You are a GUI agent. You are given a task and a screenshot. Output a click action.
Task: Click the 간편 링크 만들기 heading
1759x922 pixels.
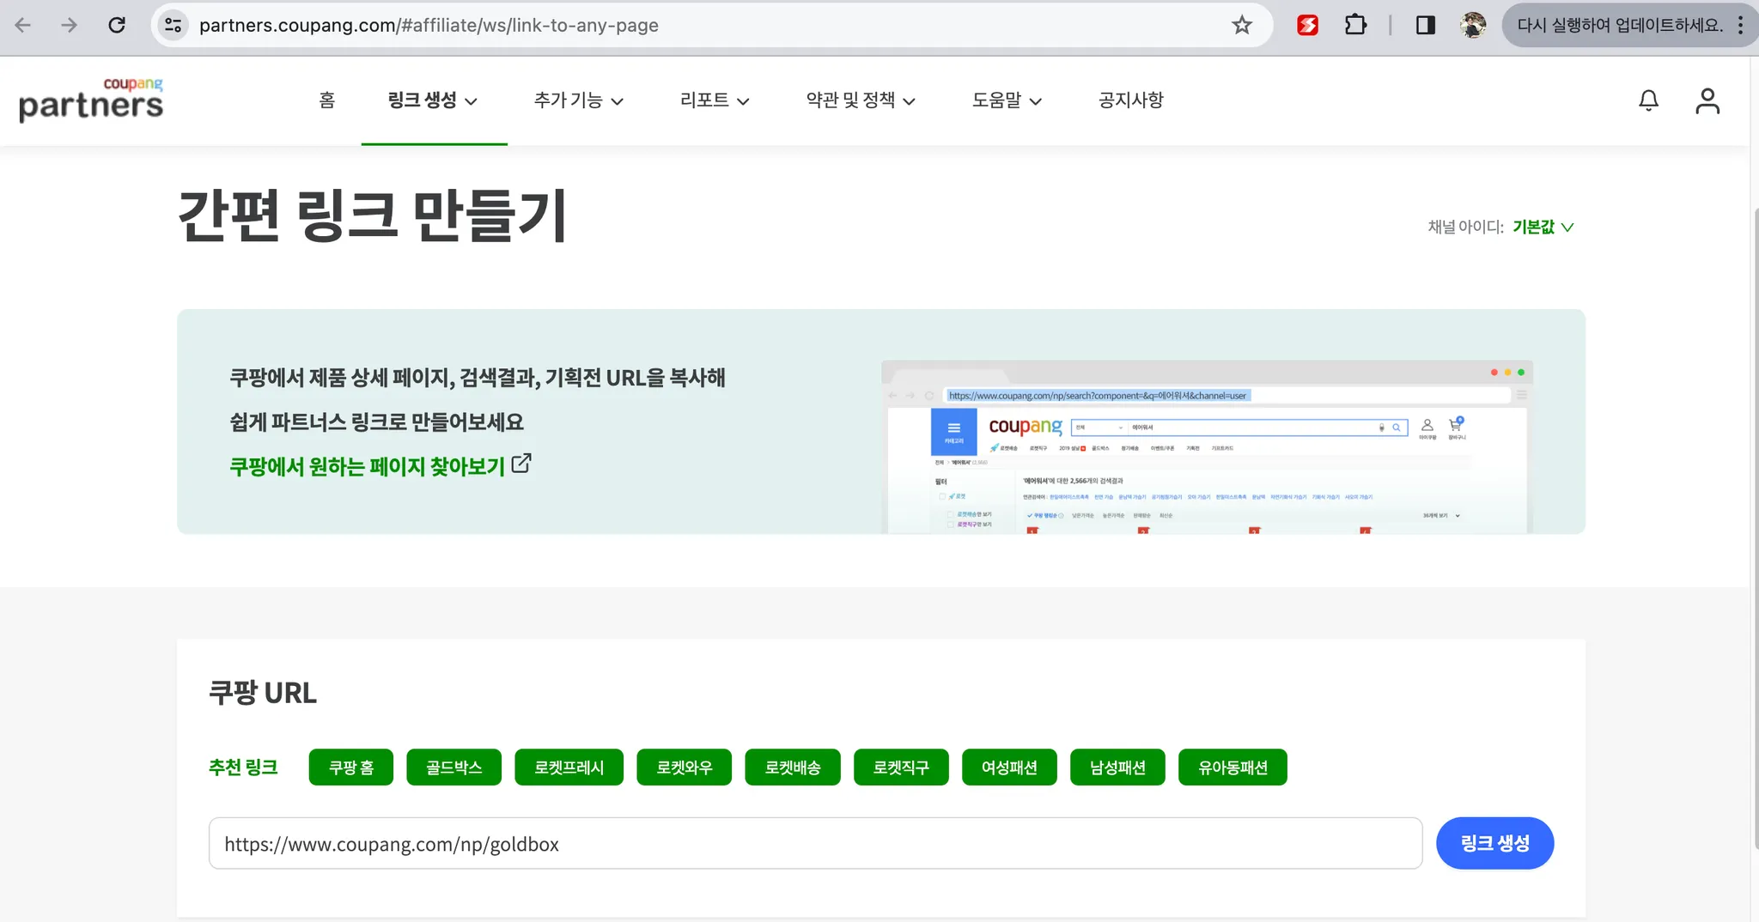pos(372,215)
